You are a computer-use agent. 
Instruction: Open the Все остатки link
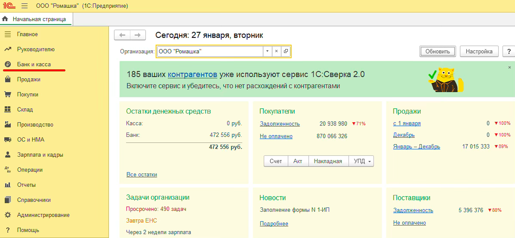click(142, 175)
